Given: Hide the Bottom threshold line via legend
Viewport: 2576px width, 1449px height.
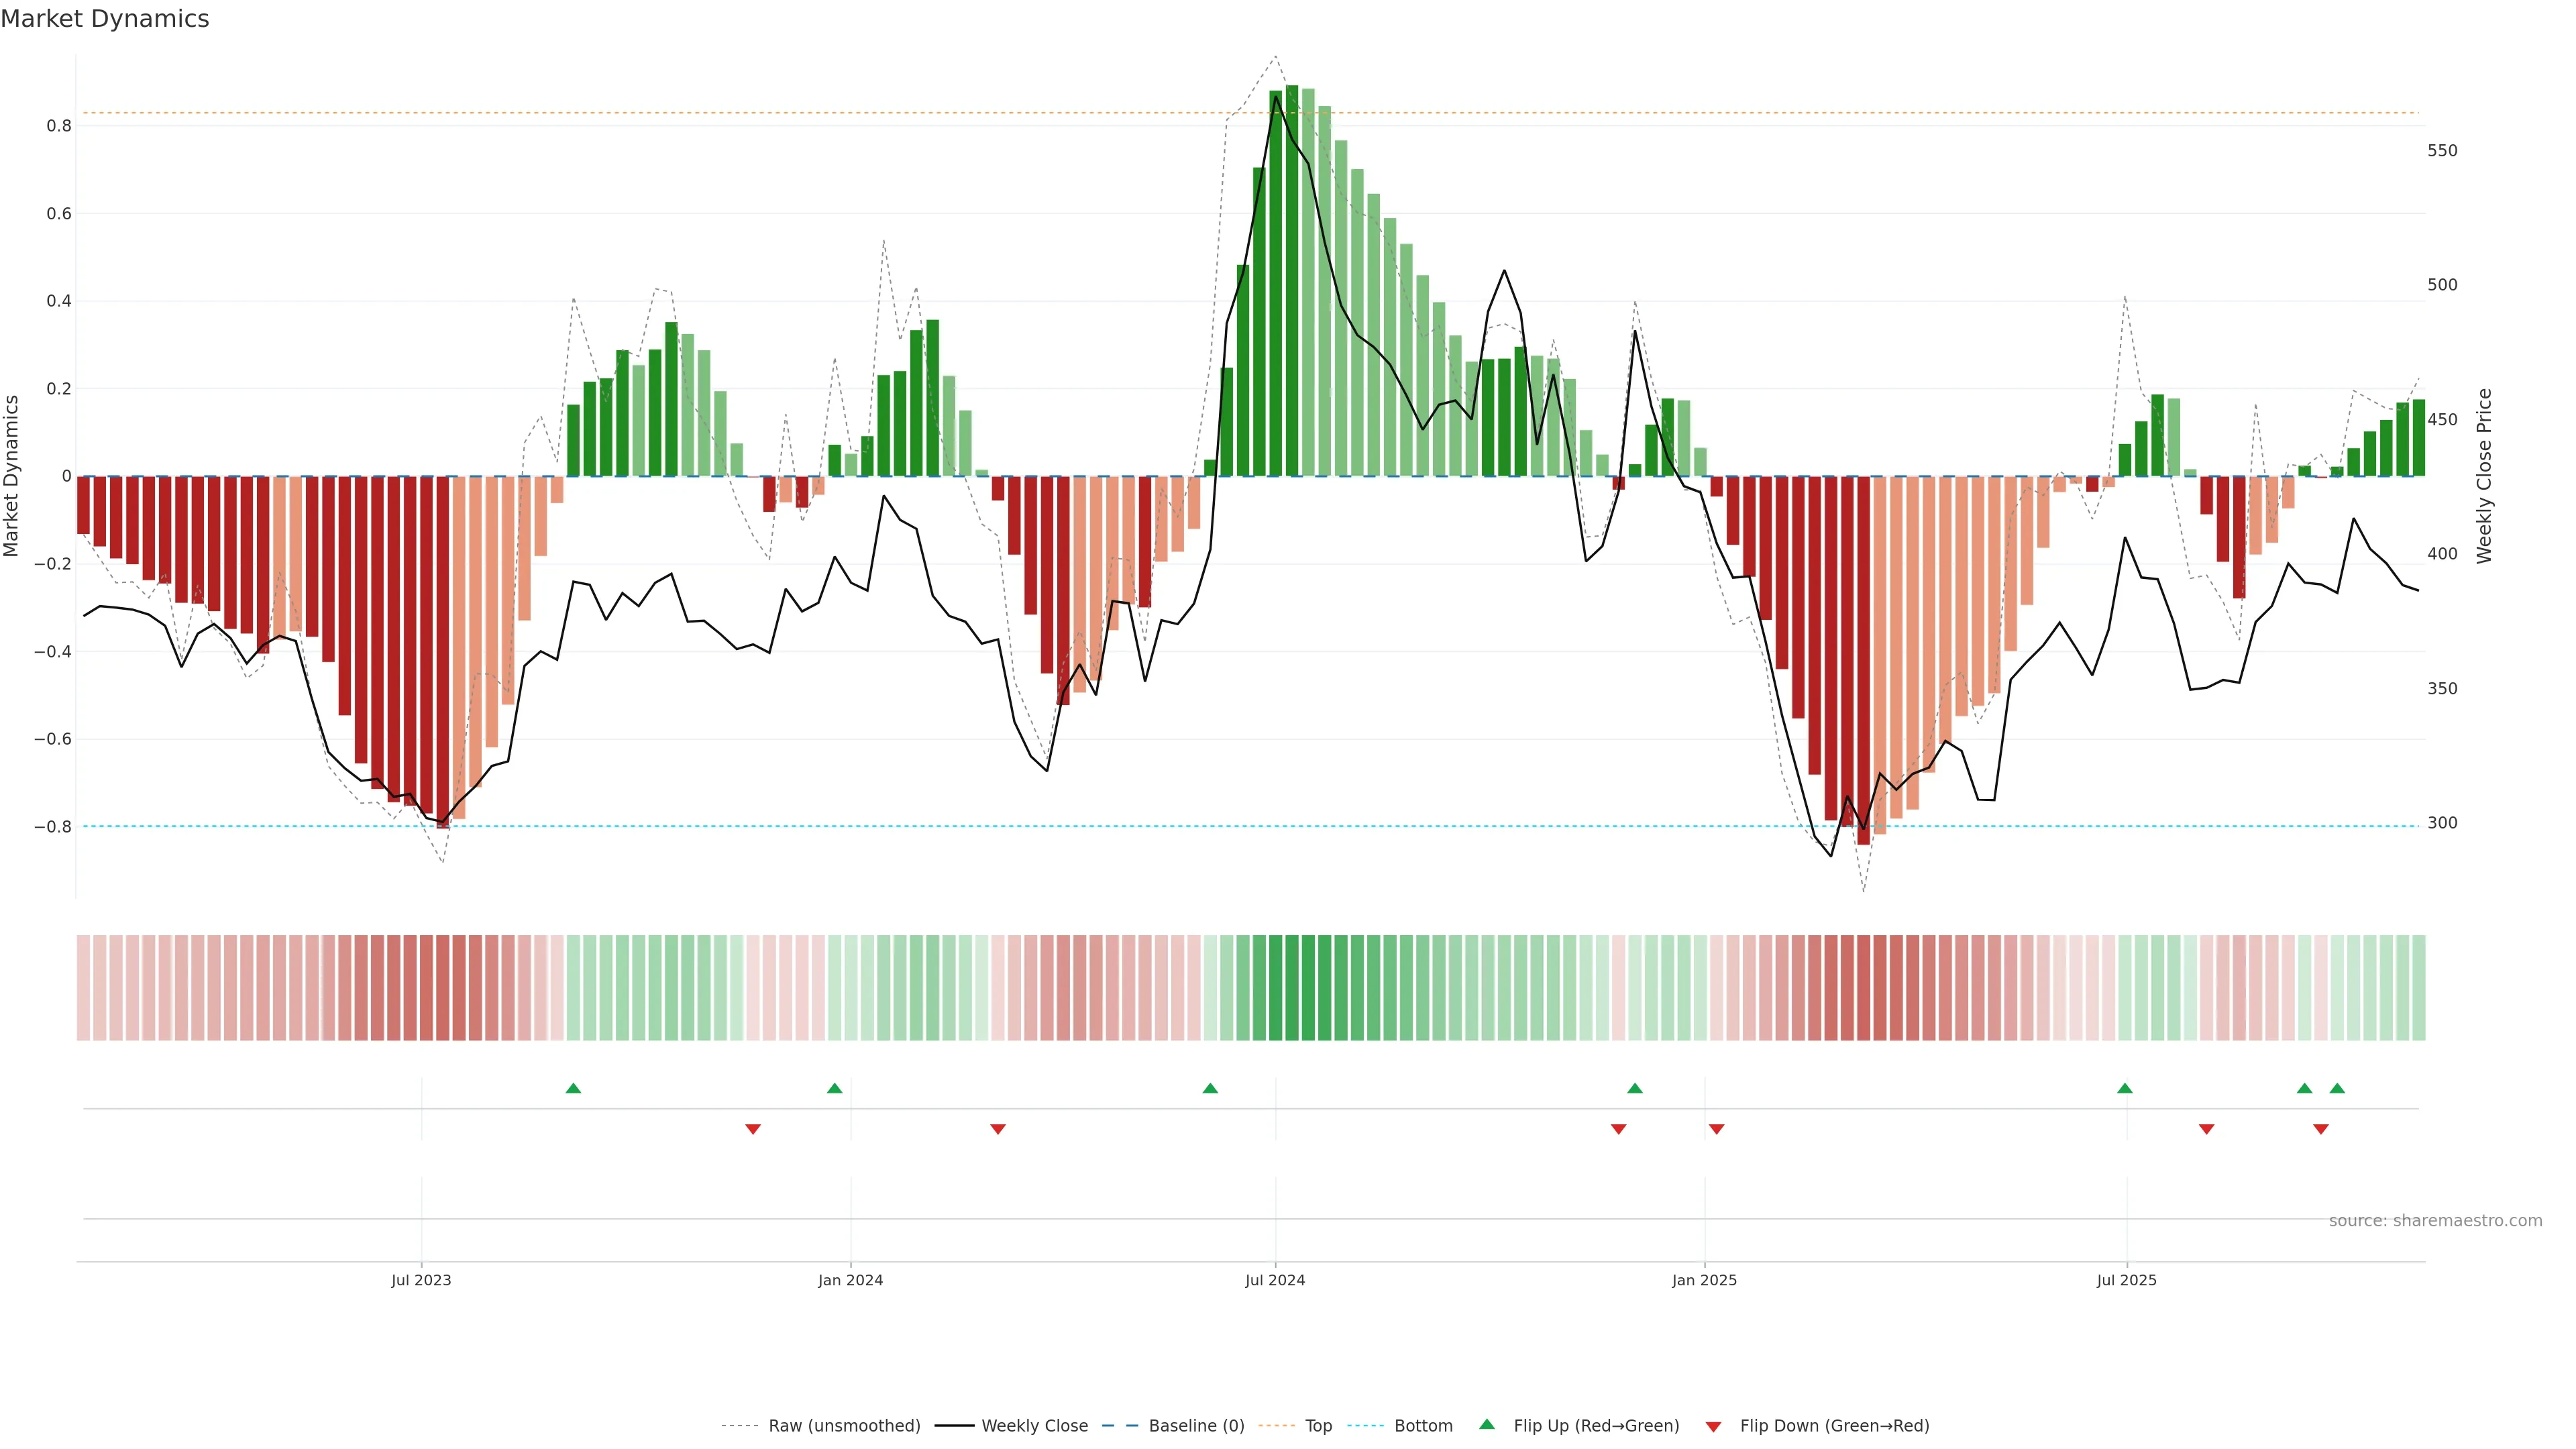Looking at the screenshot, I should (x=1423, y=1426).
